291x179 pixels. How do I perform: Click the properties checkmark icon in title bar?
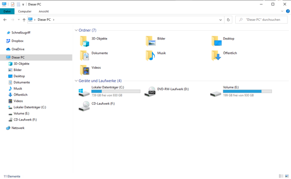[13, 4]
